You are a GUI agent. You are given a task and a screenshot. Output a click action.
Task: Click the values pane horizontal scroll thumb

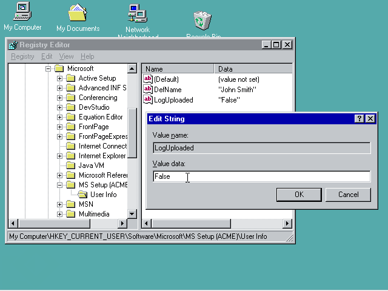(x=191, y=224)
